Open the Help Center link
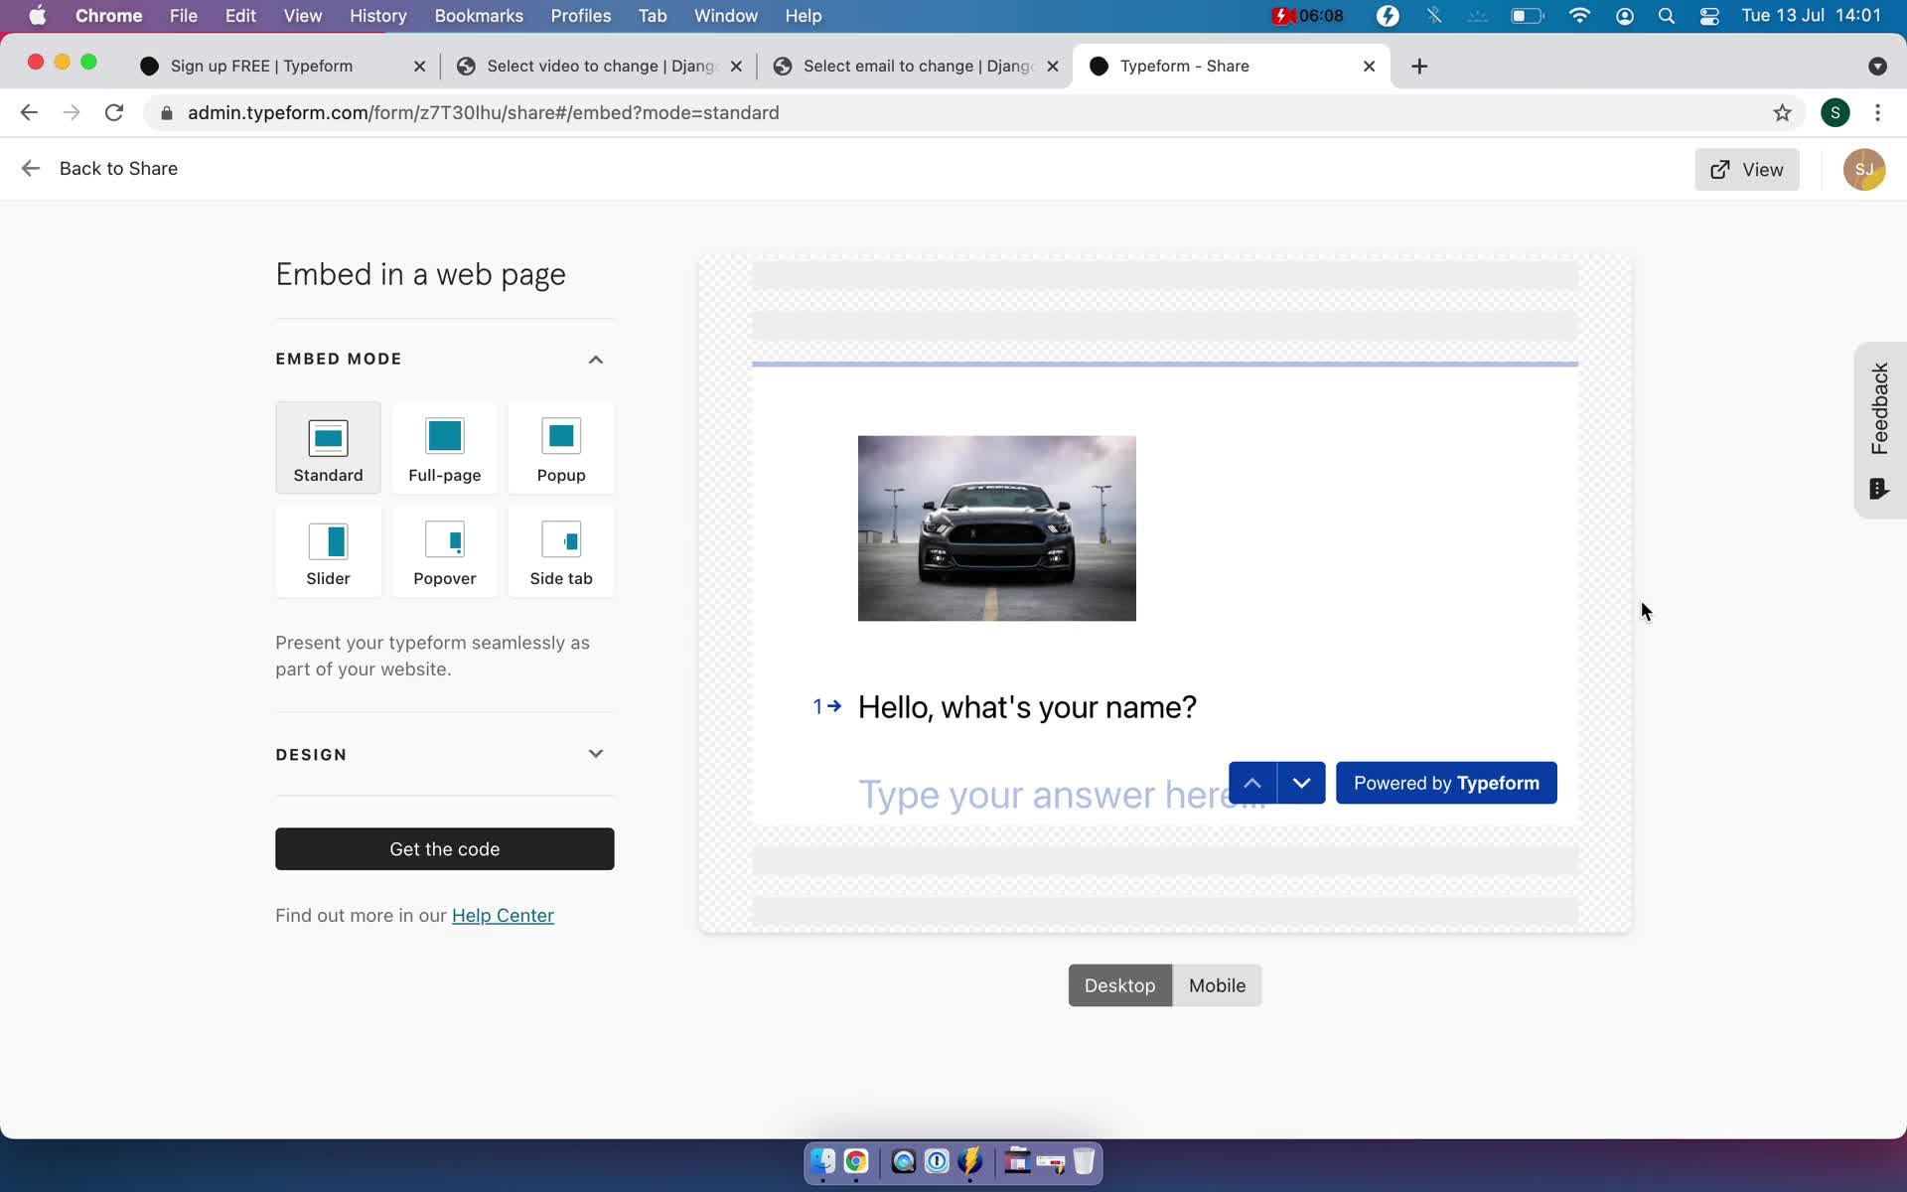 [x=503, y=915]
